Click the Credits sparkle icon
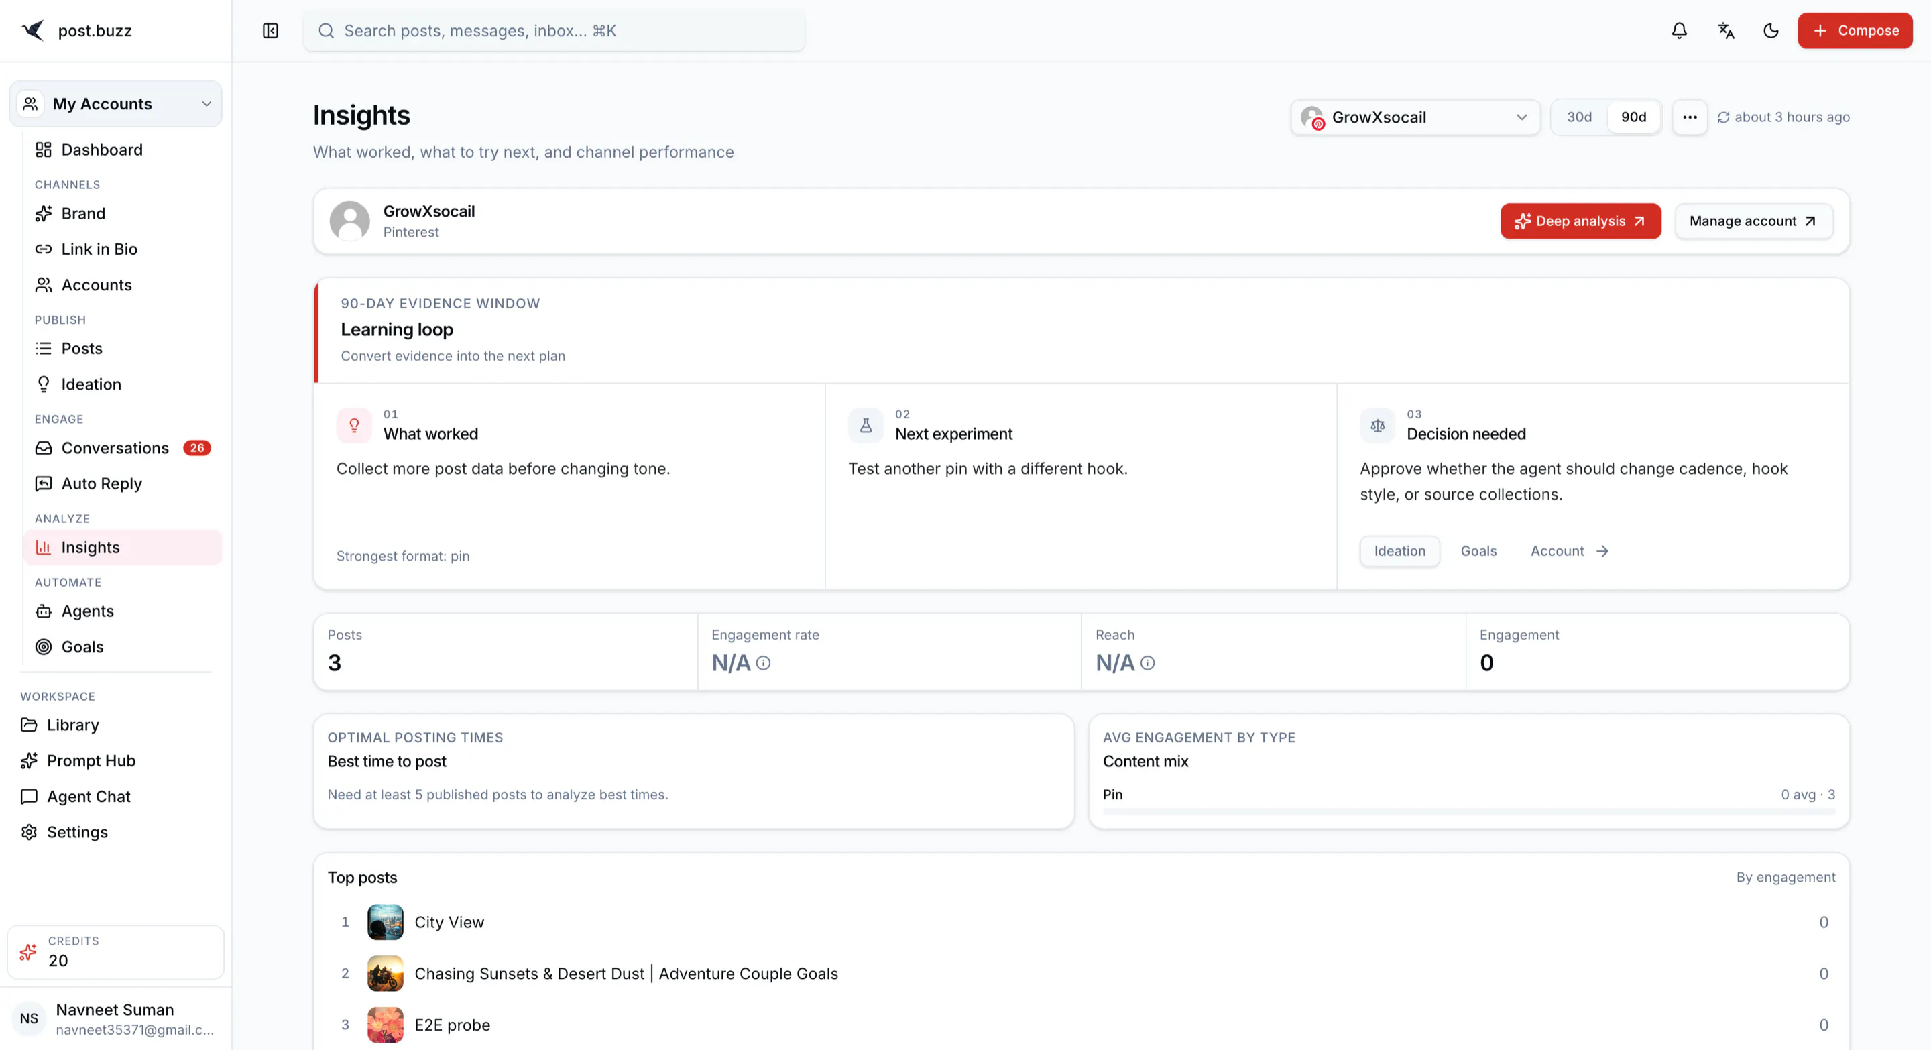This screenshot has width=1931, height=1050. pos(28,953)
